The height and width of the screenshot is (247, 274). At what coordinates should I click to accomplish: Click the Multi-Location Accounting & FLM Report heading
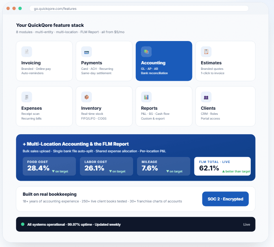[x=76, y=144]
